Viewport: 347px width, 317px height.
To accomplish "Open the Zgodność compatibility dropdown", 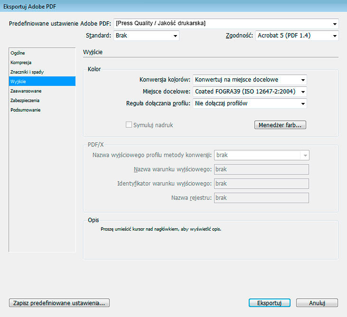I will pos(297,36).
